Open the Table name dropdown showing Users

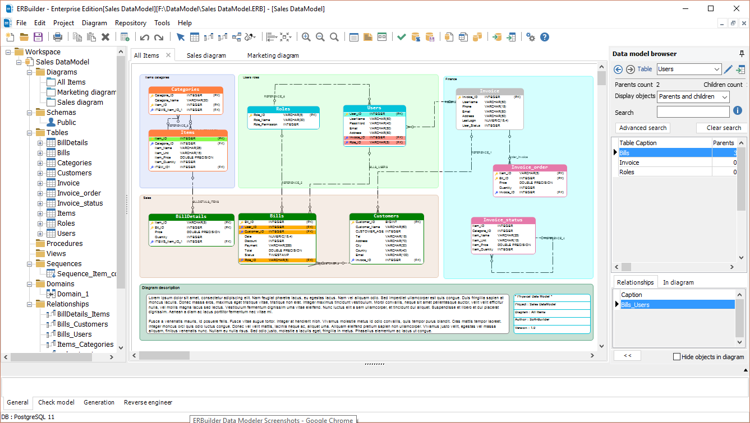coord(717,69)
